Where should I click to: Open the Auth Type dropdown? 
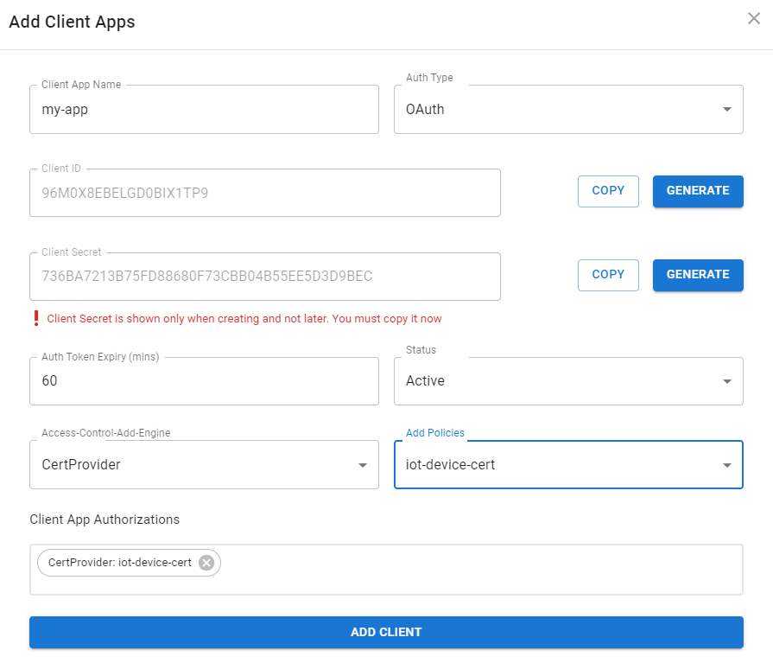click(568, 110)
